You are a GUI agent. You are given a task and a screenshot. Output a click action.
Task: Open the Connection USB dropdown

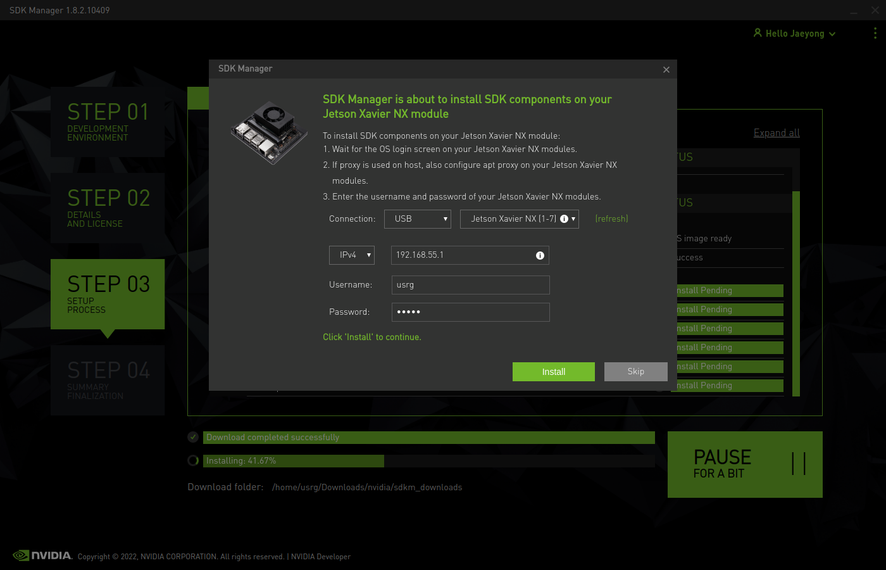click(x=418, y=218)
